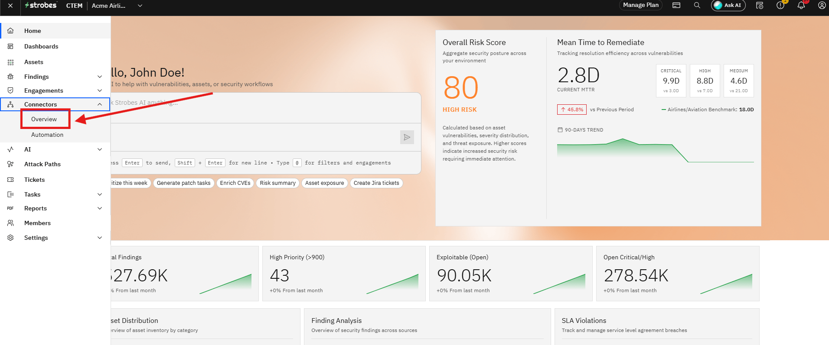Viewport: 829px width, 345px height.
Task: Open the user profile icon
Action: [x=822, y=5]
